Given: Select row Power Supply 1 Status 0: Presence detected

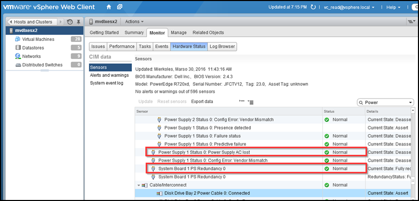Looking at the screenshot, I should (273, 128).
